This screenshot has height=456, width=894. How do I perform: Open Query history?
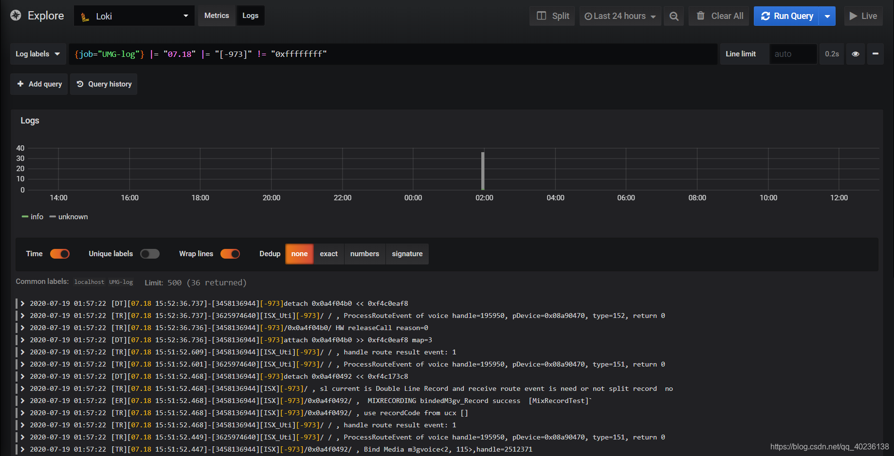tap(104, 84)
